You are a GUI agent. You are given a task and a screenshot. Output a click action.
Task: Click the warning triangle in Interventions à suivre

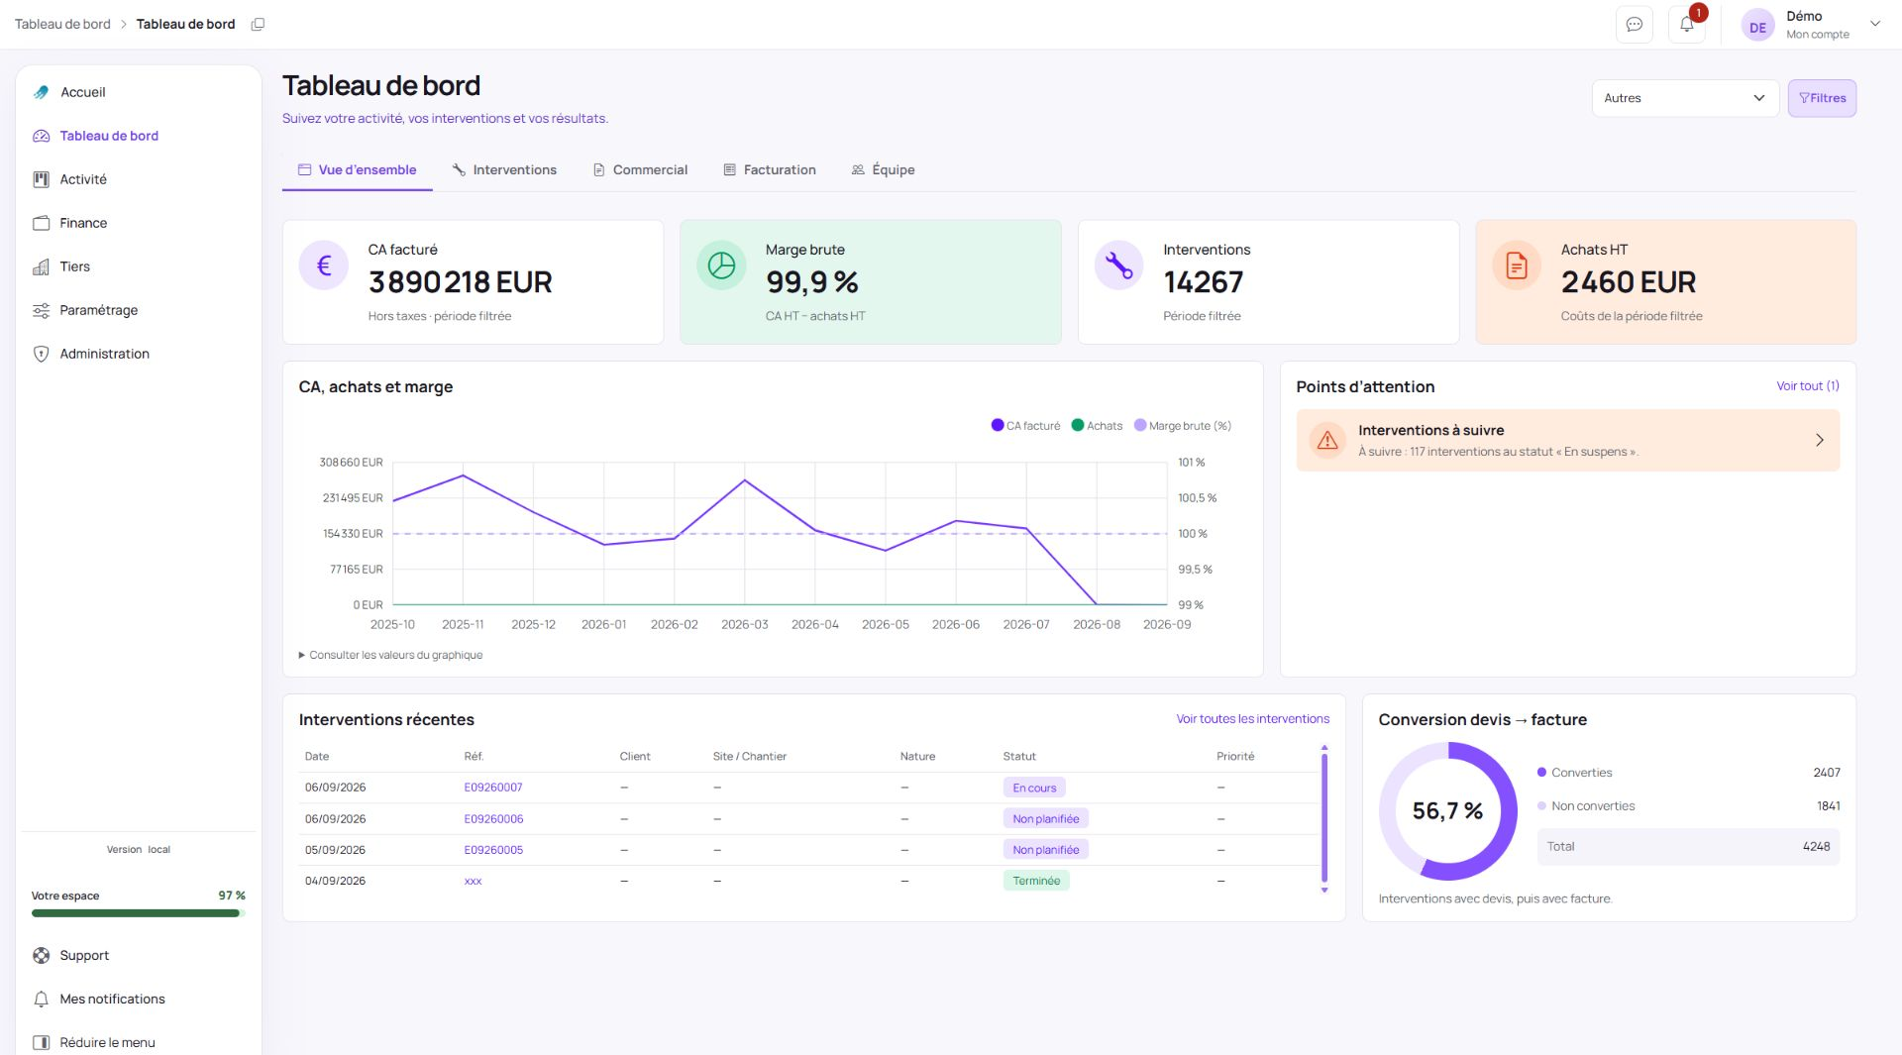pos(1327,440)
